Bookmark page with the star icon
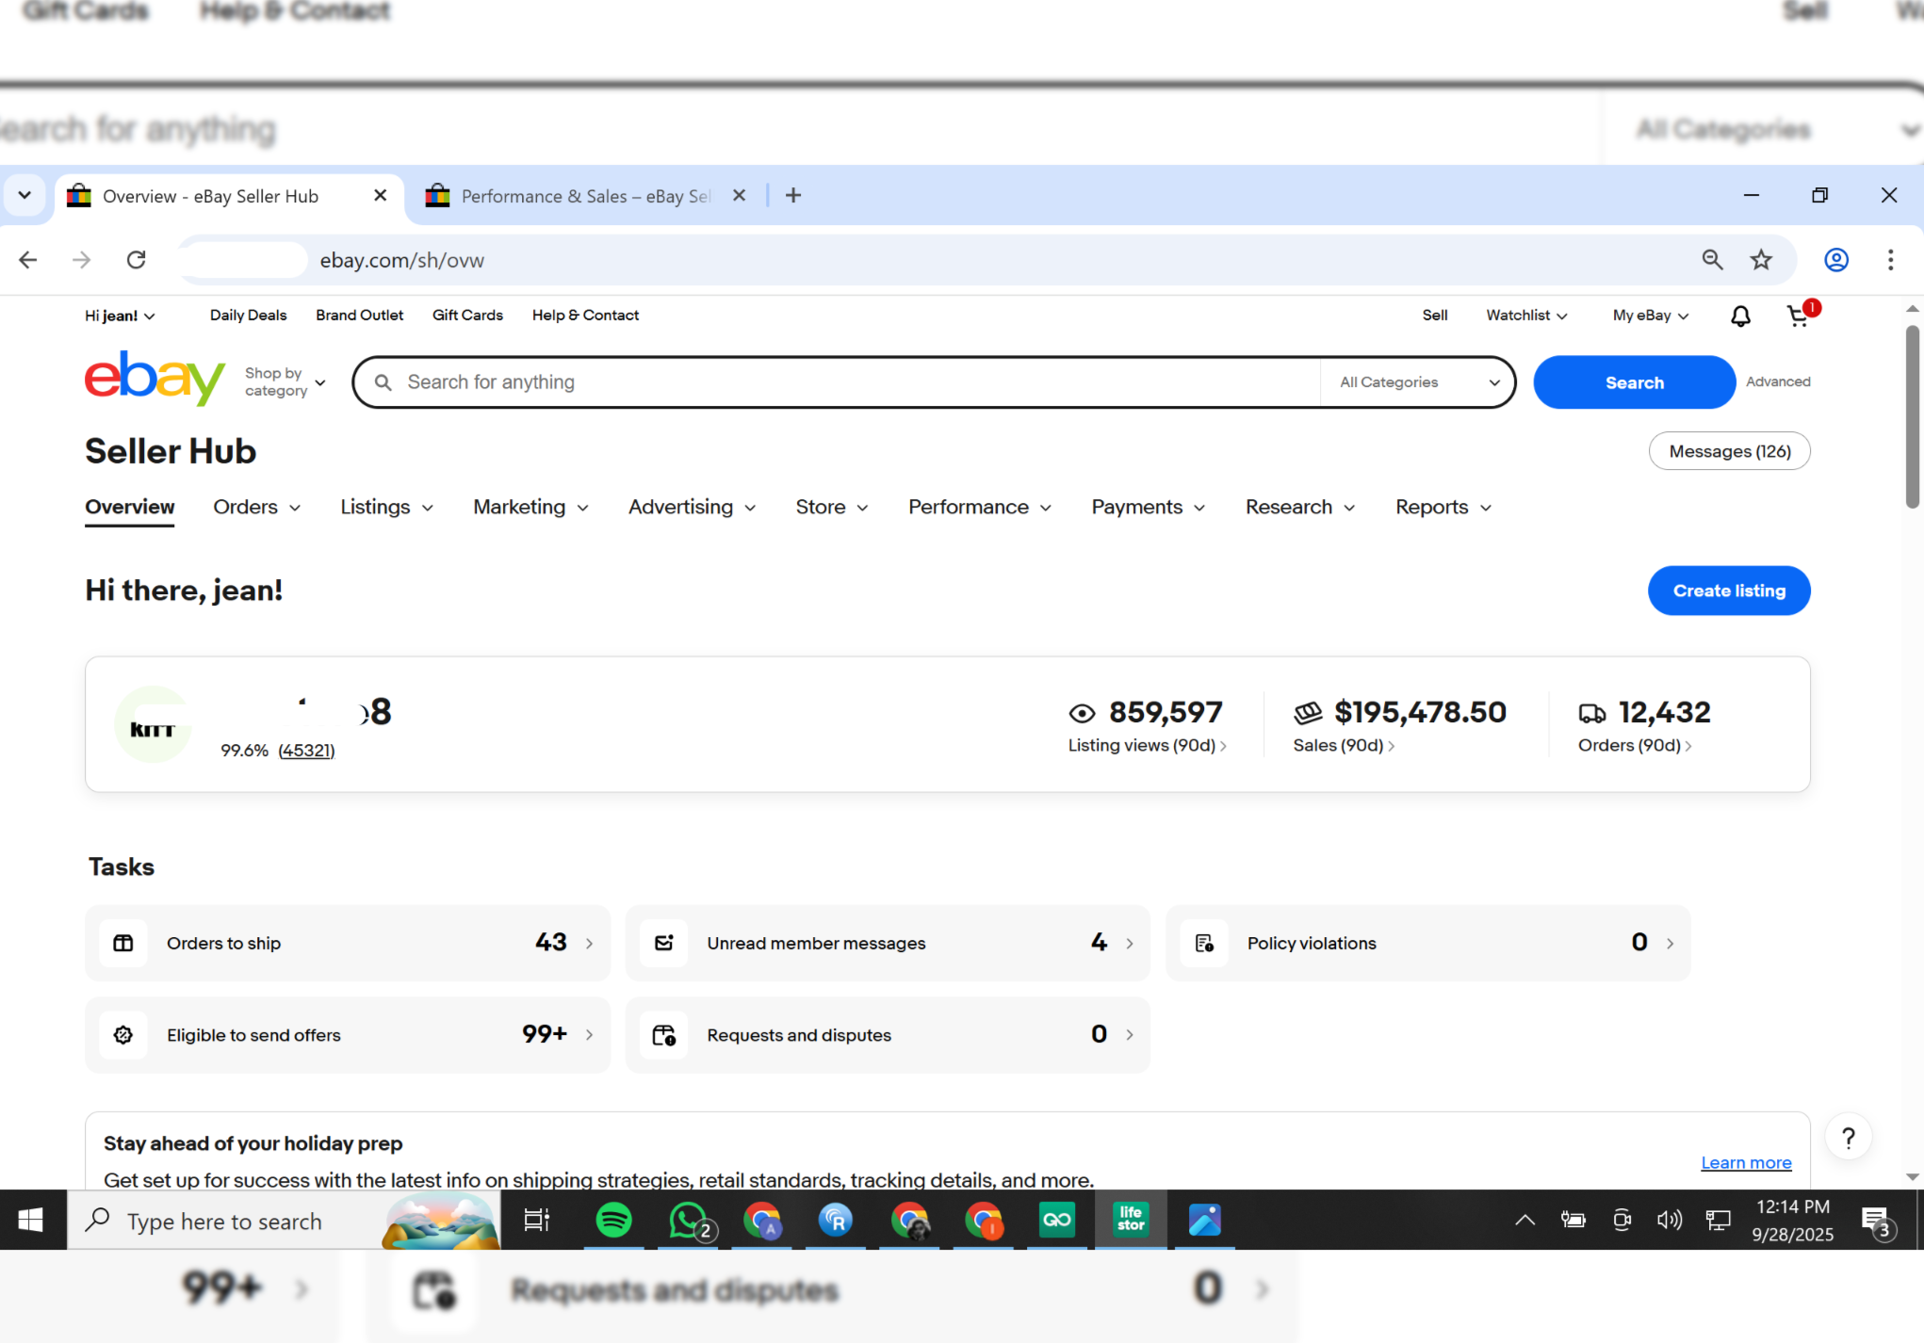This screenshot has width=1924, height=1343. [x=1761, y=260]
